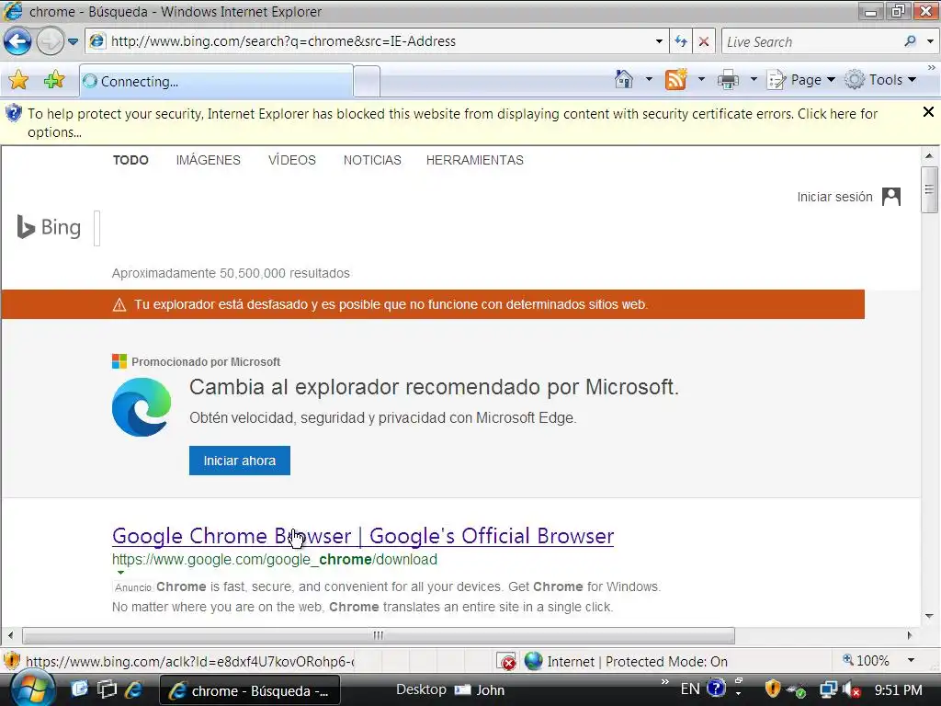The width and height of the screenshot is (941, 706).
Task: Expand the zoom level dropdown arrow
Action: 911,660
